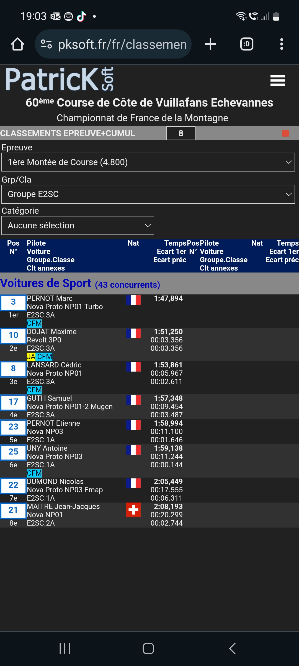Open the Epreuve dropdown
This screenshot has width=299, height=666.
148,162
